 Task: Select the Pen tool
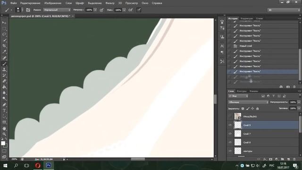(4, 105)
